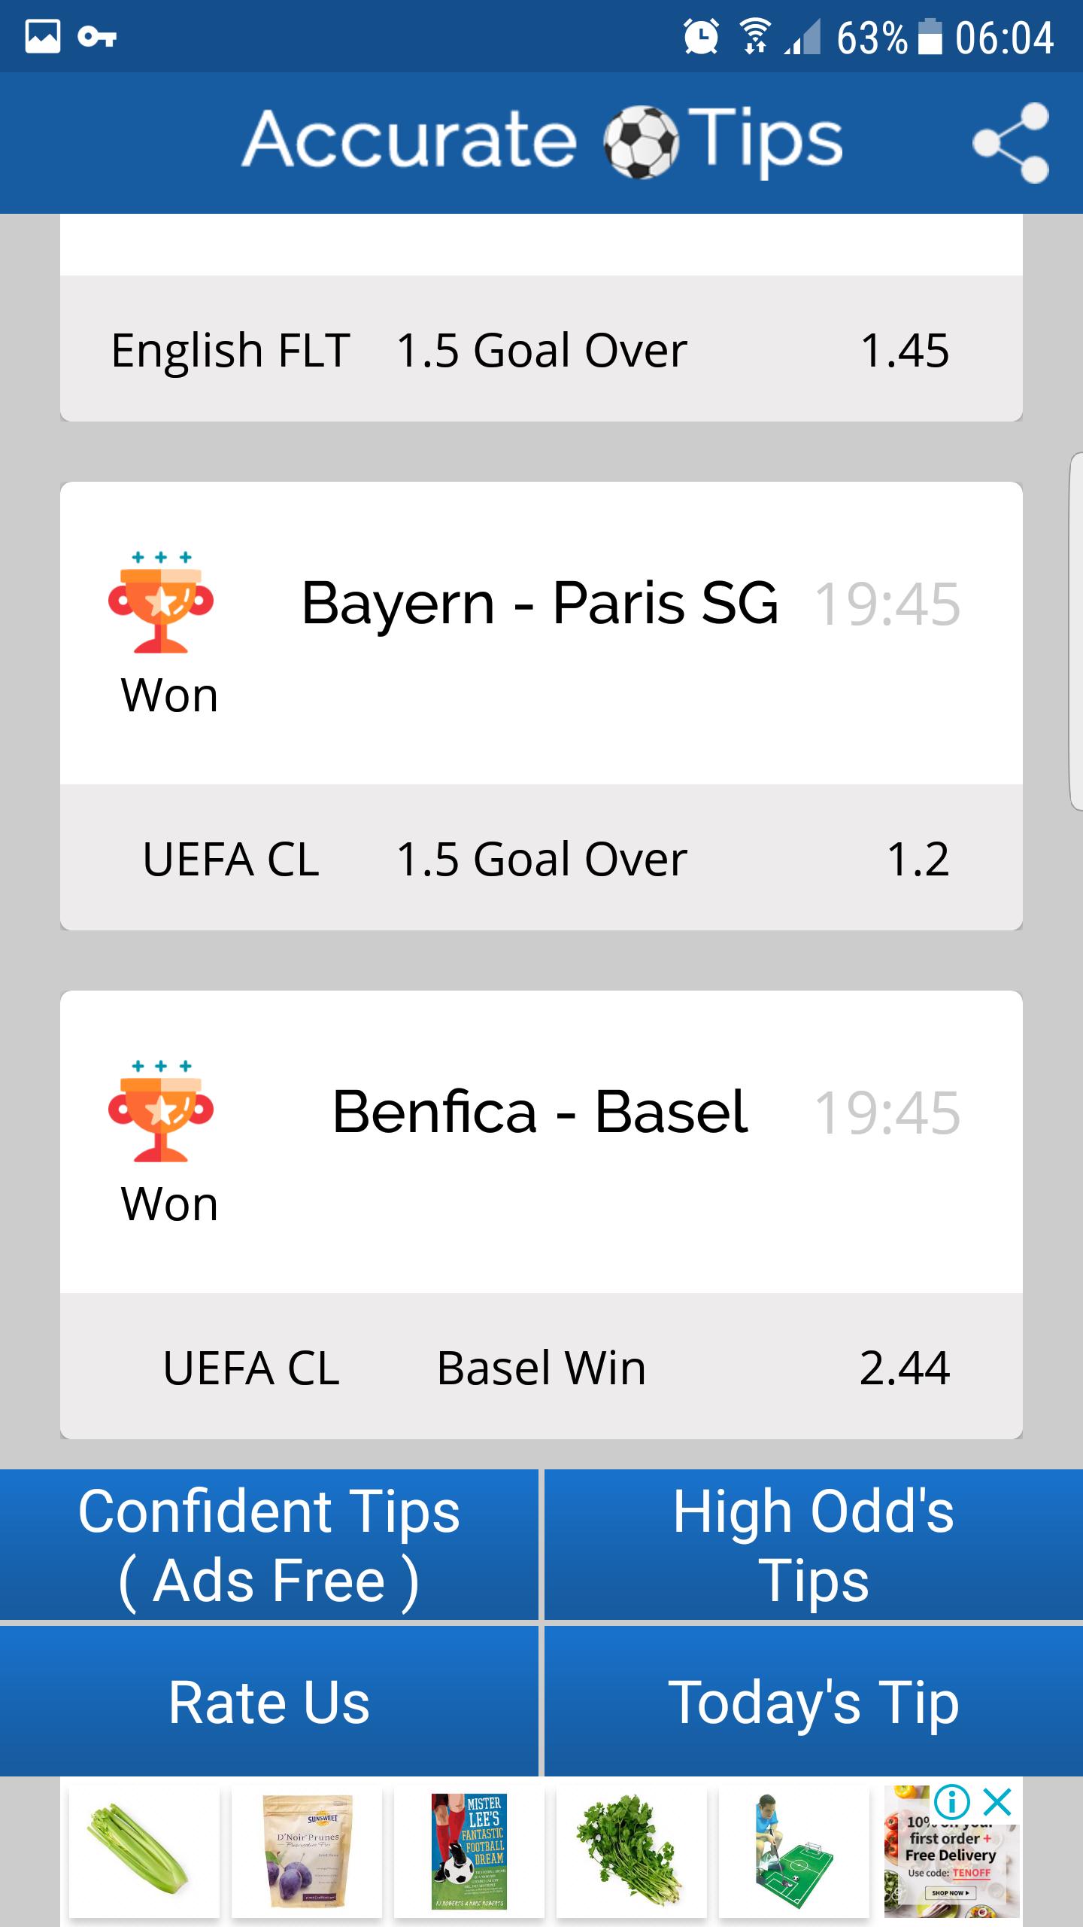Tap the soccer ball logo in title
Image resolution: width=1083 pixels, height=1927 pixels.
click(x=641, y=142)
